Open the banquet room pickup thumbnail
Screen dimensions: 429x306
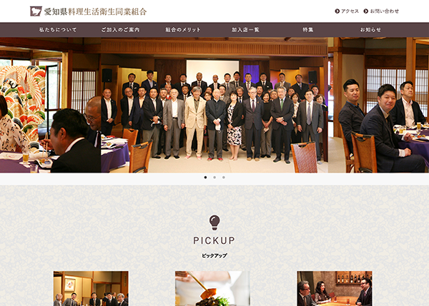coord(91,289)
